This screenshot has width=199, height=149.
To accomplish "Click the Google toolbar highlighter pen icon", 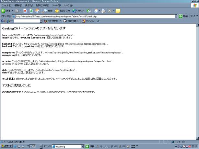I will [98, 21].
